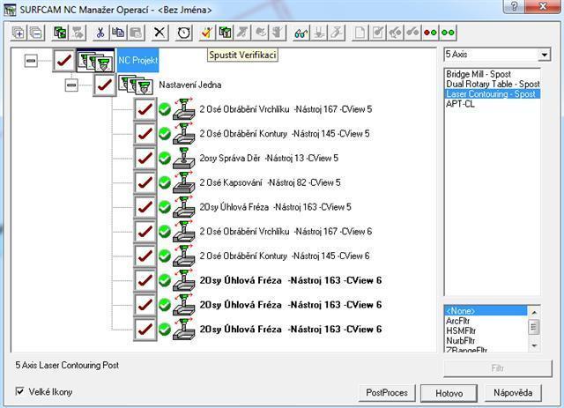This screenshot has width=564, height=408.
Task: Click green status icon of Obrábění Vrchlíku CView 6
Action: pyautogui.click(x=165, y=232)
